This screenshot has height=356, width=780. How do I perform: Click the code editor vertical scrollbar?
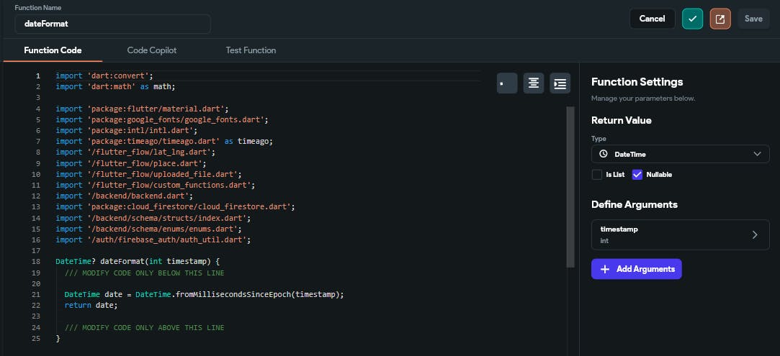pos(571,187)
